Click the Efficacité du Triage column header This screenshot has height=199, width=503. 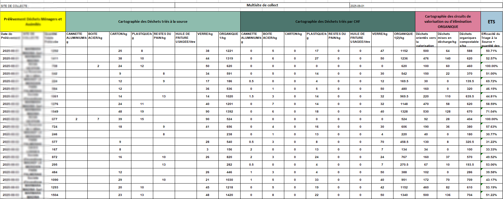tap(491, 39)
